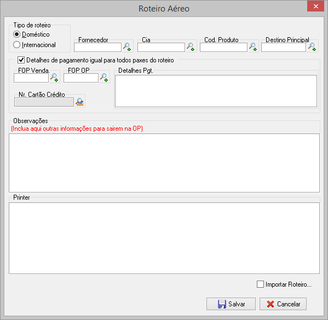Open Destino Principal lookup icon
The height and width of the screenshot is (320, 328).
tap(312, 46)
